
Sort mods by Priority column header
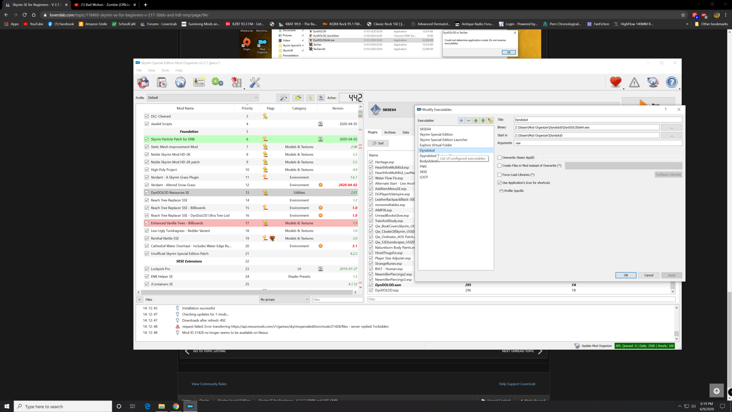click(247, 108)
